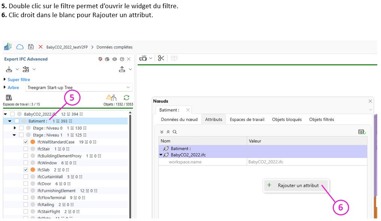Uncheck the IfcWallStandardCase checkbox
This screenshot has height=221, width=381.
point(26,142)
